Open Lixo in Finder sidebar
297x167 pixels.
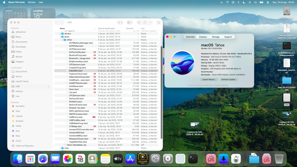point(18,96)
